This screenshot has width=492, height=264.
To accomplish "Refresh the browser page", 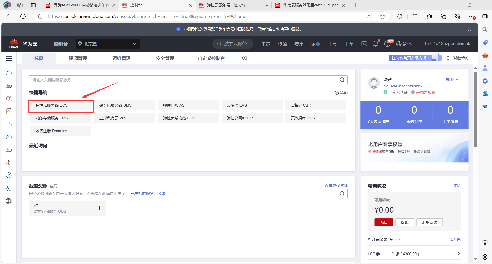I will [x=23, y=16].
